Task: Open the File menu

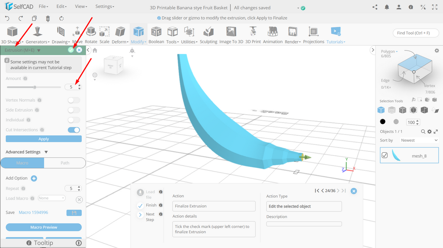Action: pos(43,6)
